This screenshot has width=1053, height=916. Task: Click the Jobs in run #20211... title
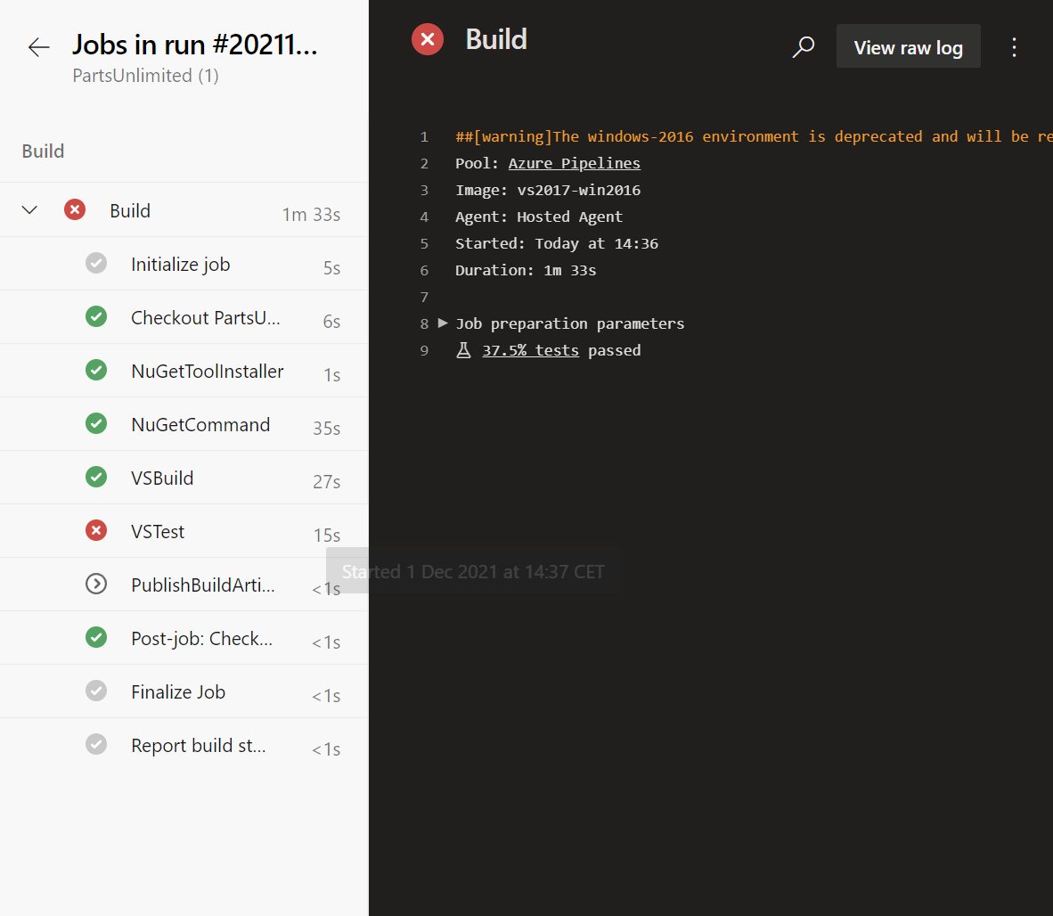(x=195, y=45)
